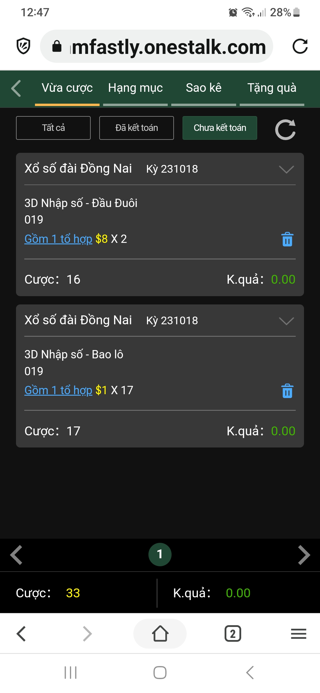Expand first Đồng Nai bet card chevron
This screenshot has height=693, width=320.
click(x=286, y=169)
